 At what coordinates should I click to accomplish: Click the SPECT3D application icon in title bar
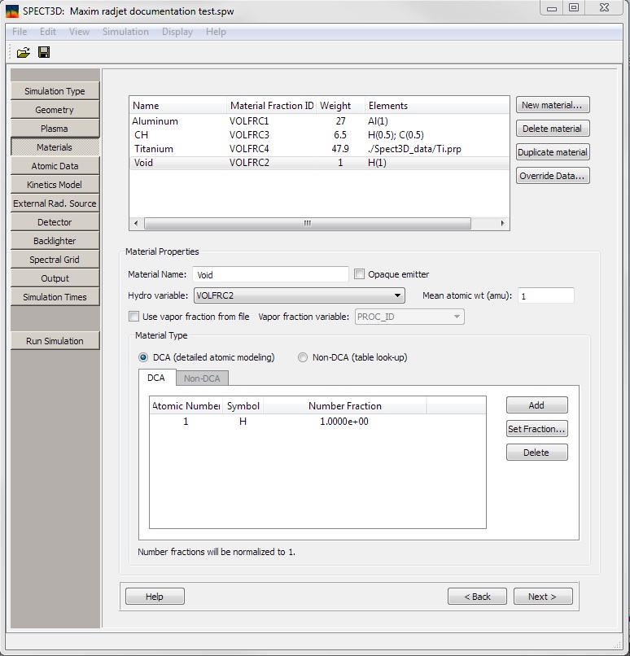12,11
